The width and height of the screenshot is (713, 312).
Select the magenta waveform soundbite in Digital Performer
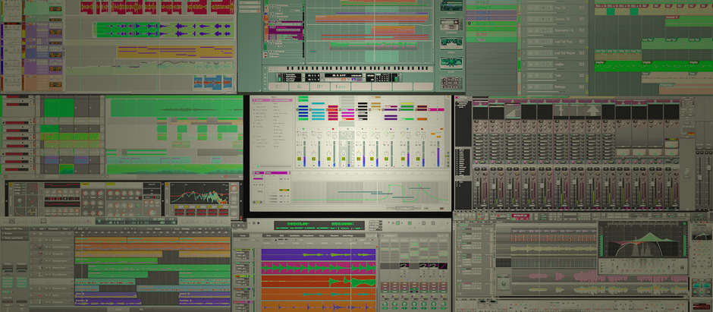point(319,268)
